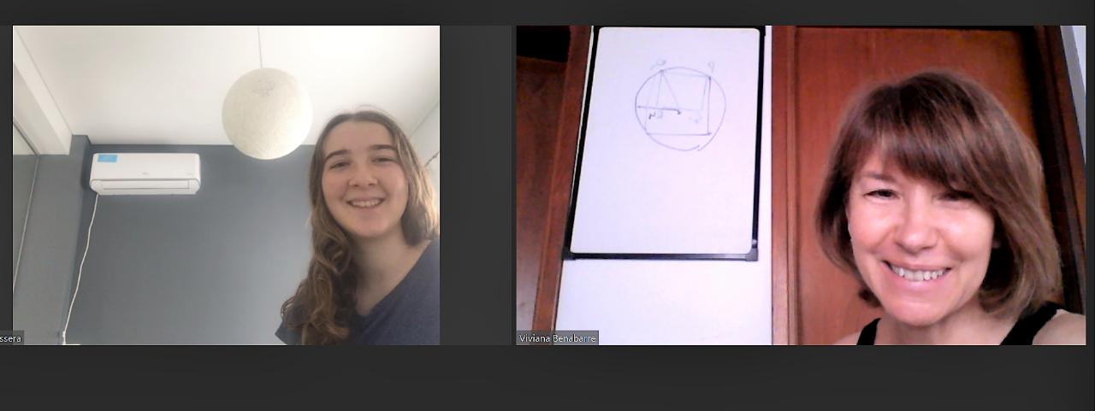Screen dimensions: 1095x411
Task: Click the 'Viviana Benabarre' name label
Action: point(558,338)
